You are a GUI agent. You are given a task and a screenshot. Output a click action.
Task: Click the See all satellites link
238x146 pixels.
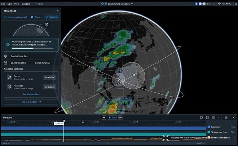[x=31, y=94]
